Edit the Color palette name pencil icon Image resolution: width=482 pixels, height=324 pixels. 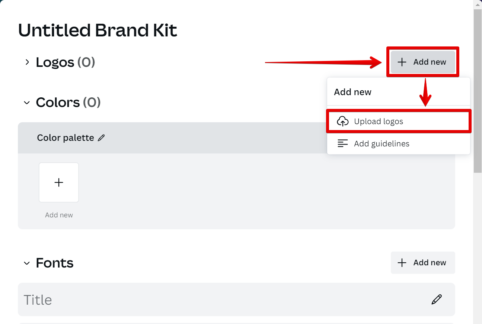(101, 138)
